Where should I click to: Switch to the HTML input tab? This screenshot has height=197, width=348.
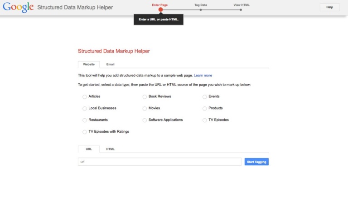[x=111, y=149]
